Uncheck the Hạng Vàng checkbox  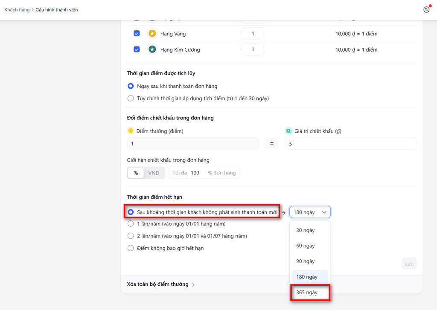137,34
